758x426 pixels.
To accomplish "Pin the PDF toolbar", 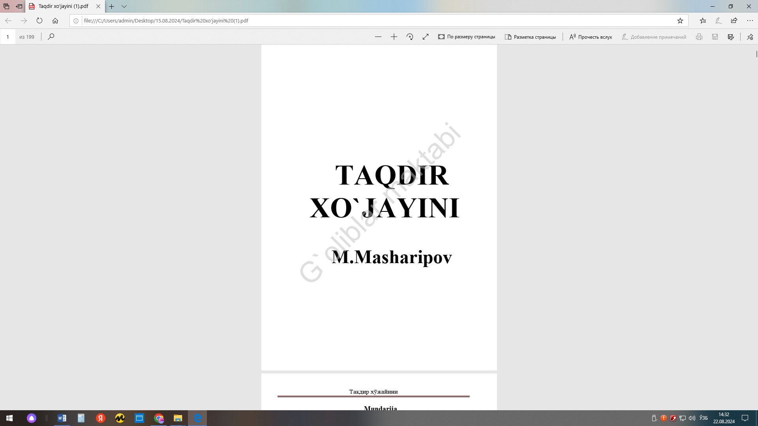I will coord(750,37).
